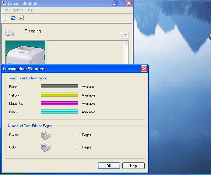
Task: Click the Canon LBP5050 title bar icon
Action: [4, 3]
